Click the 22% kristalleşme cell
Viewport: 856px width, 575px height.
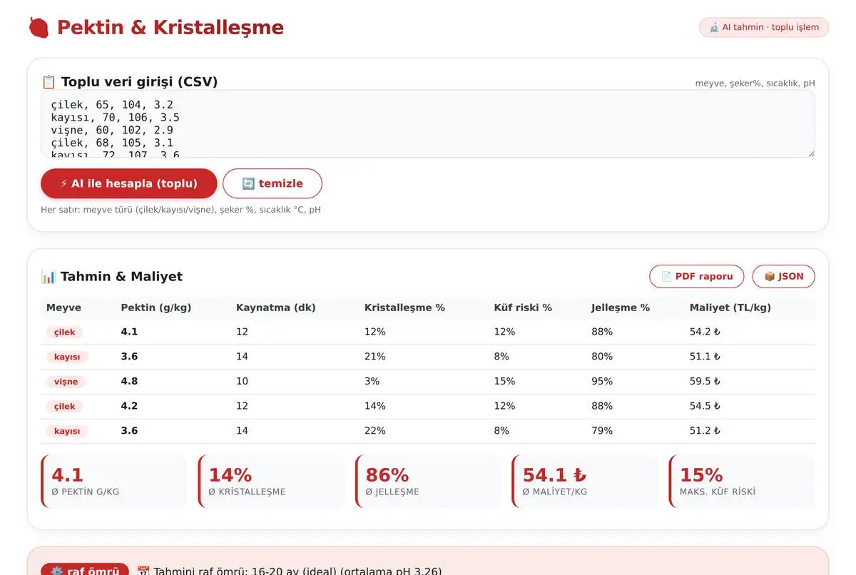pyautogui.click(x=375, y=431)
